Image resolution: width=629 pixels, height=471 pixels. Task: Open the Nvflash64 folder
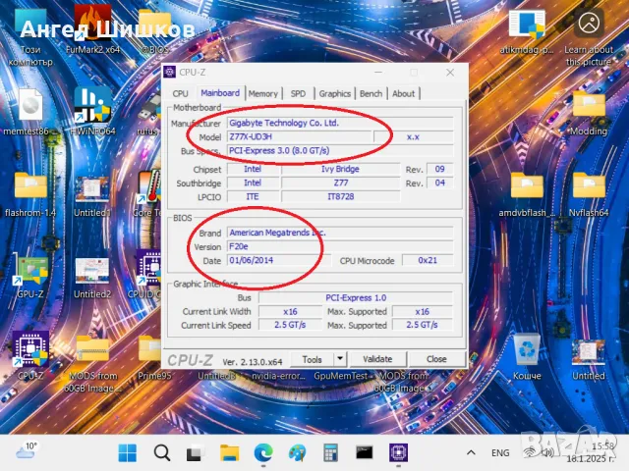click(589, 194)
